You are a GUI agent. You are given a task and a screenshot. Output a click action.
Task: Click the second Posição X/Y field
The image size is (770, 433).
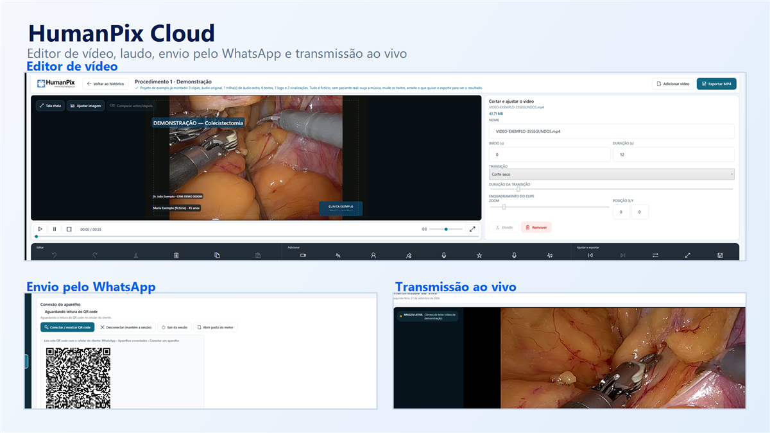click(640, 212)
